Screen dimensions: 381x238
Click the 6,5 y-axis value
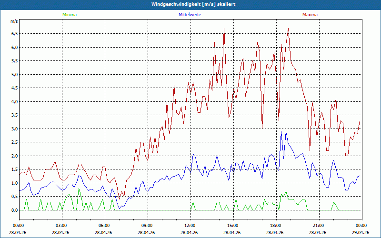pyautogui.click(x=14, y=34)
